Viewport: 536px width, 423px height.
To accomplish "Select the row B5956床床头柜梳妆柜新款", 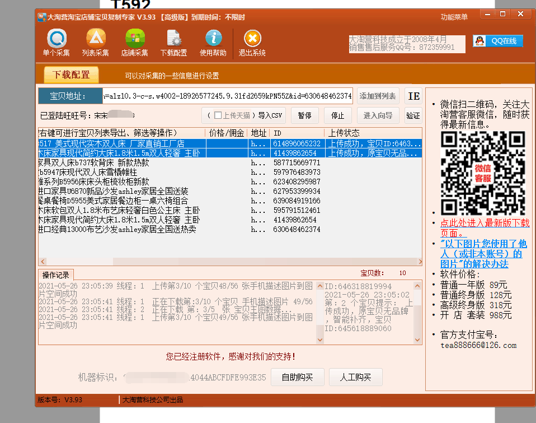I will click(x=230, y=182).
